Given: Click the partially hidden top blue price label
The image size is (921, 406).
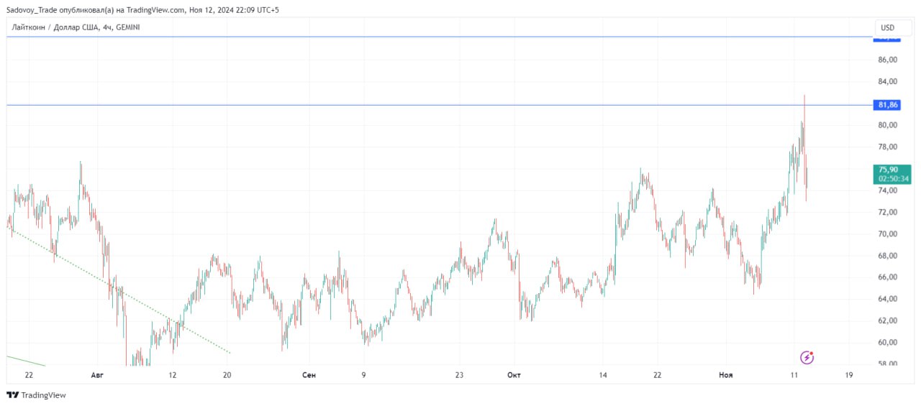Looking at the screenshot, I should [x=887, y=38].
